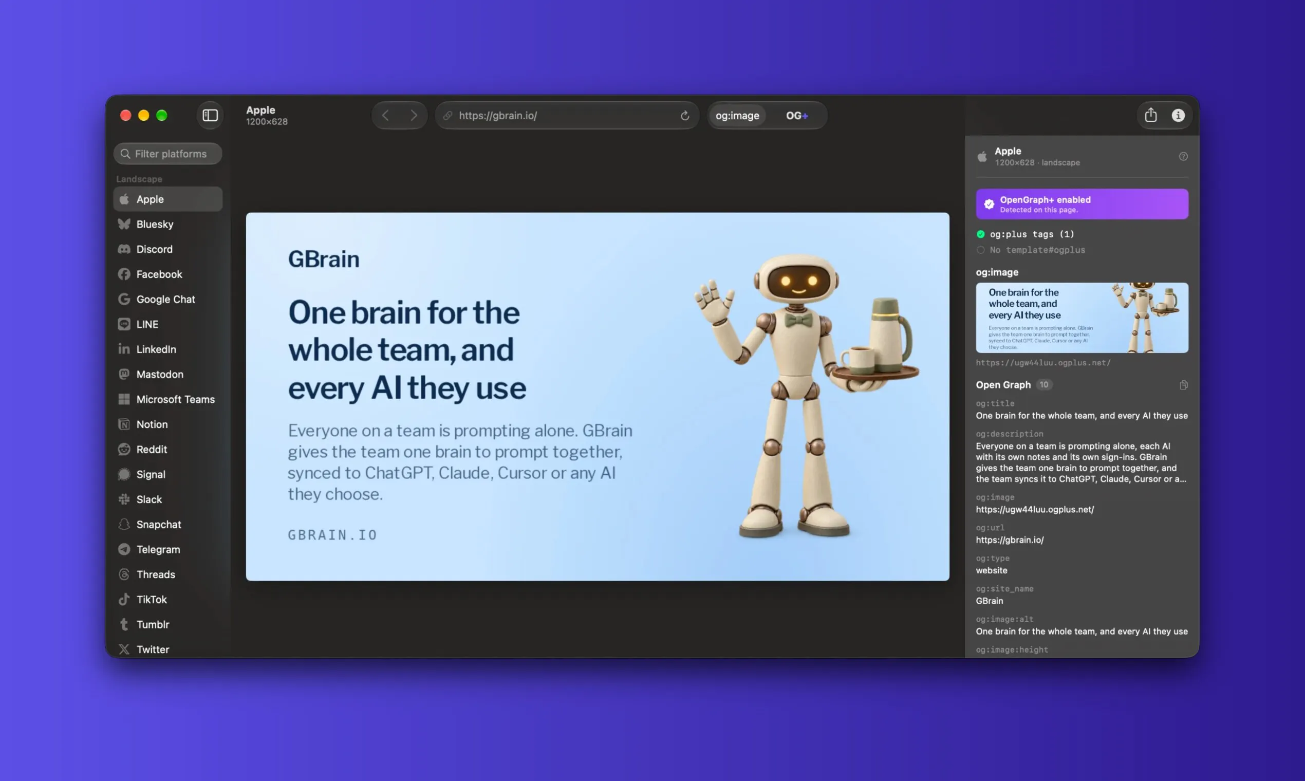Open the share menu icon

pos(1151,115)
